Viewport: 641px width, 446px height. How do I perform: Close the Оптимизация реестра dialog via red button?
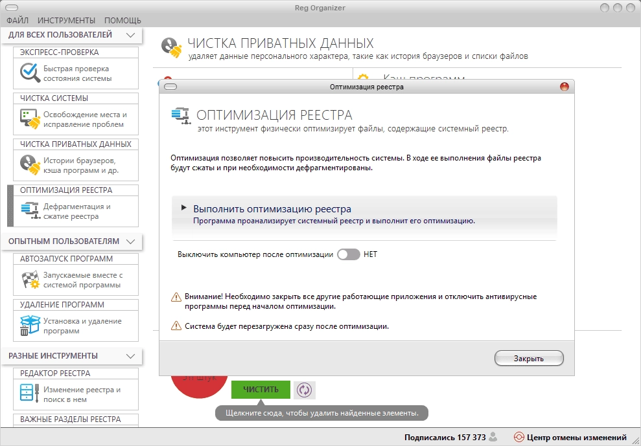[564, 87]
